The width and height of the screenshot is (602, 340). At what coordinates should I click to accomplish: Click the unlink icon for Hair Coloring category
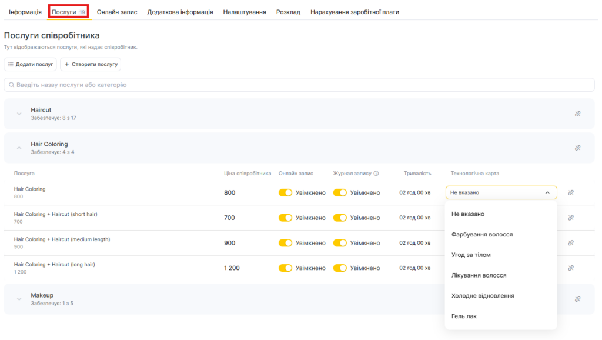coord(577,148)
